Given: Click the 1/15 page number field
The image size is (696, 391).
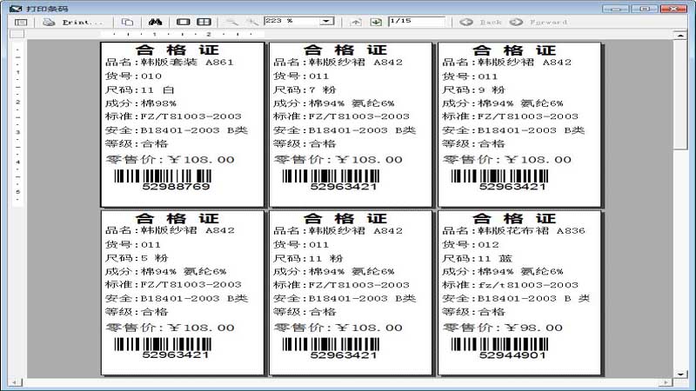Looking at the screenshot, I should pos(417,21).
